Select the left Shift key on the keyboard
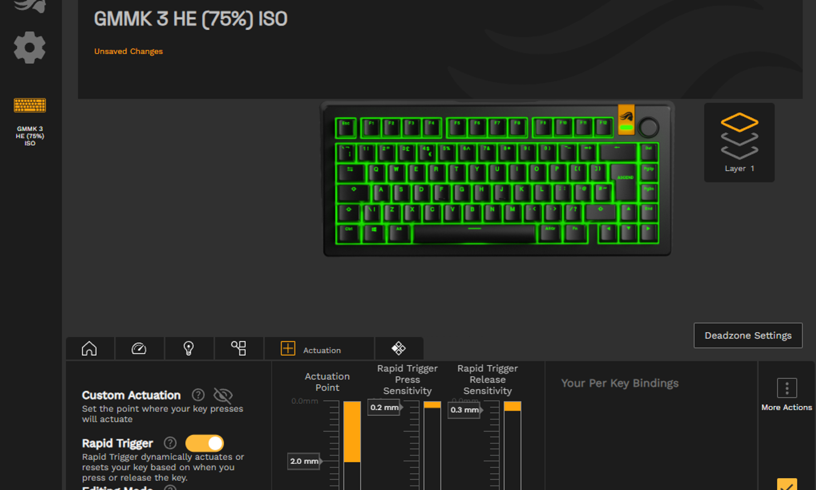816x490 pixels. pos(348,213)
